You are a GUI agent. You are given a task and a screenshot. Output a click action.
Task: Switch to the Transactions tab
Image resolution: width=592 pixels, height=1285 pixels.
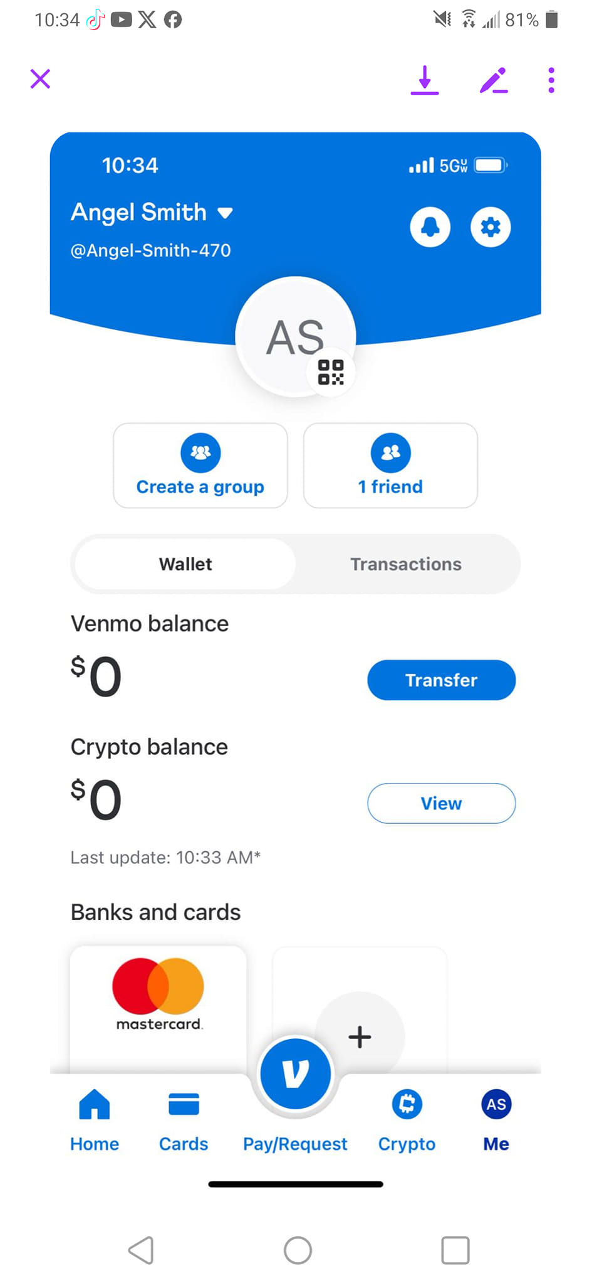coord(406,564)
